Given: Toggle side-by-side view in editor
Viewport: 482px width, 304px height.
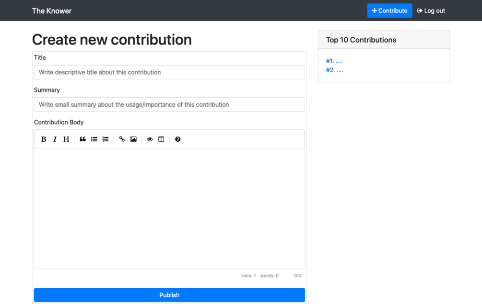Looking at the screenshot, I should click(x=161, y=139).
